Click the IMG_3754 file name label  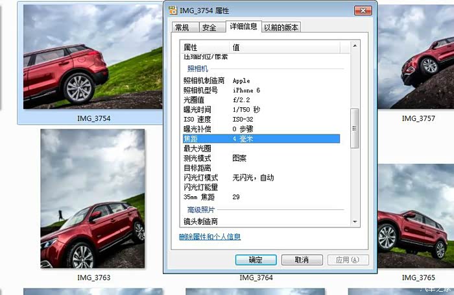click(94, 118)
